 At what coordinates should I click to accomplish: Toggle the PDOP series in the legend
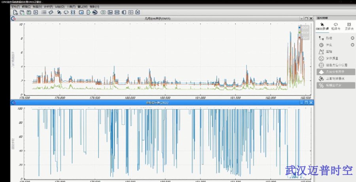305,33
